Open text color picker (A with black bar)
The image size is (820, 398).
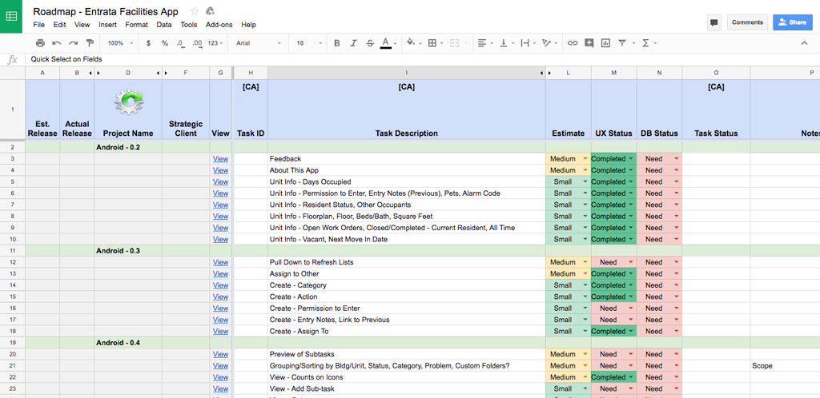(x=388, y=43)
